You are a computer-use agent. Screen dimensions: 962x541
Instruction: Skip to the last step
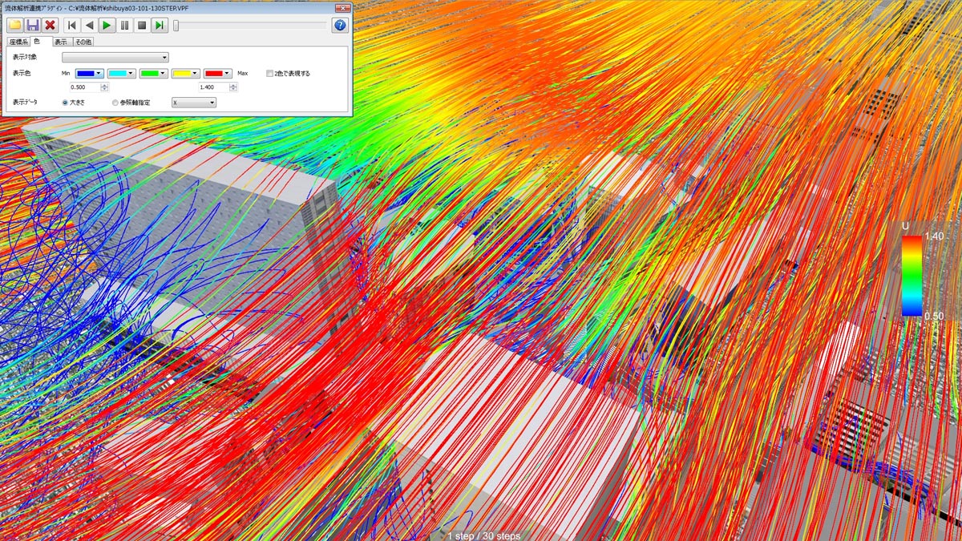(160, 26)
